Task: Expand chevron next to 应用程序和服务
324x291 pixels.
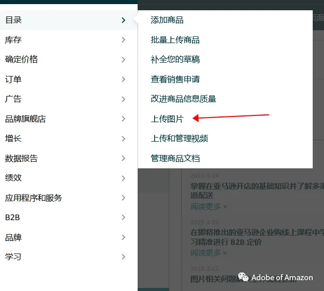Action: (x=123, y=198)
